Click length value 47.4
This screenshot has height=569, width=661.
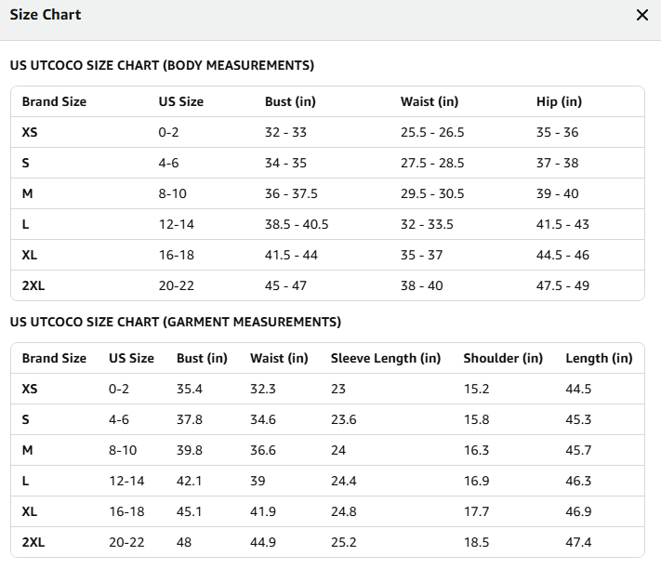578,542
